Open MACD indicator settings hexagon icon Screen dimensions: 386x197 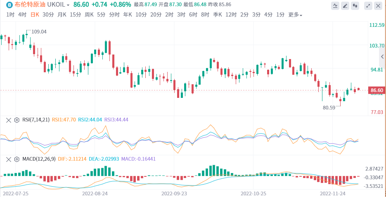[x=17, y=159]
